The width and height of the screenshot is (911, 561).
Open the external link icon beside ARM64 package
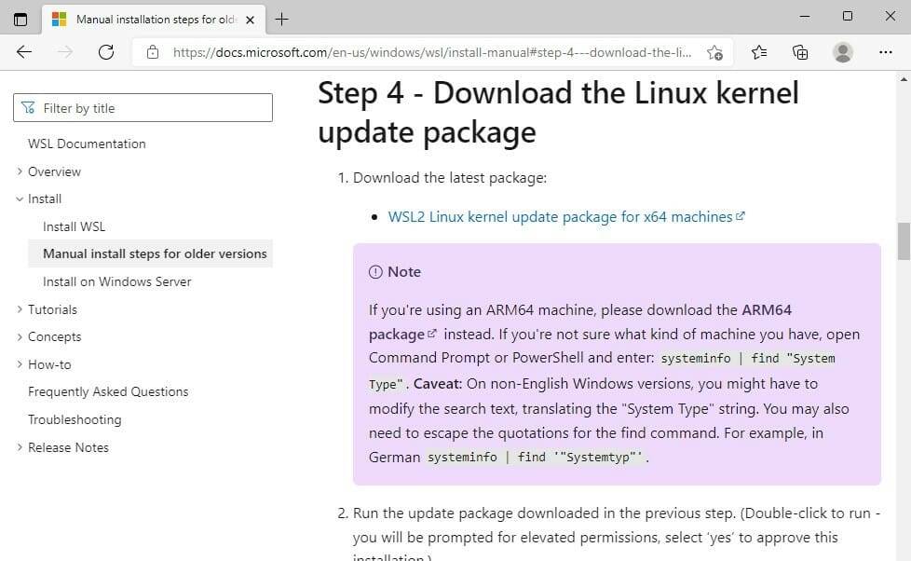point(433,333)
